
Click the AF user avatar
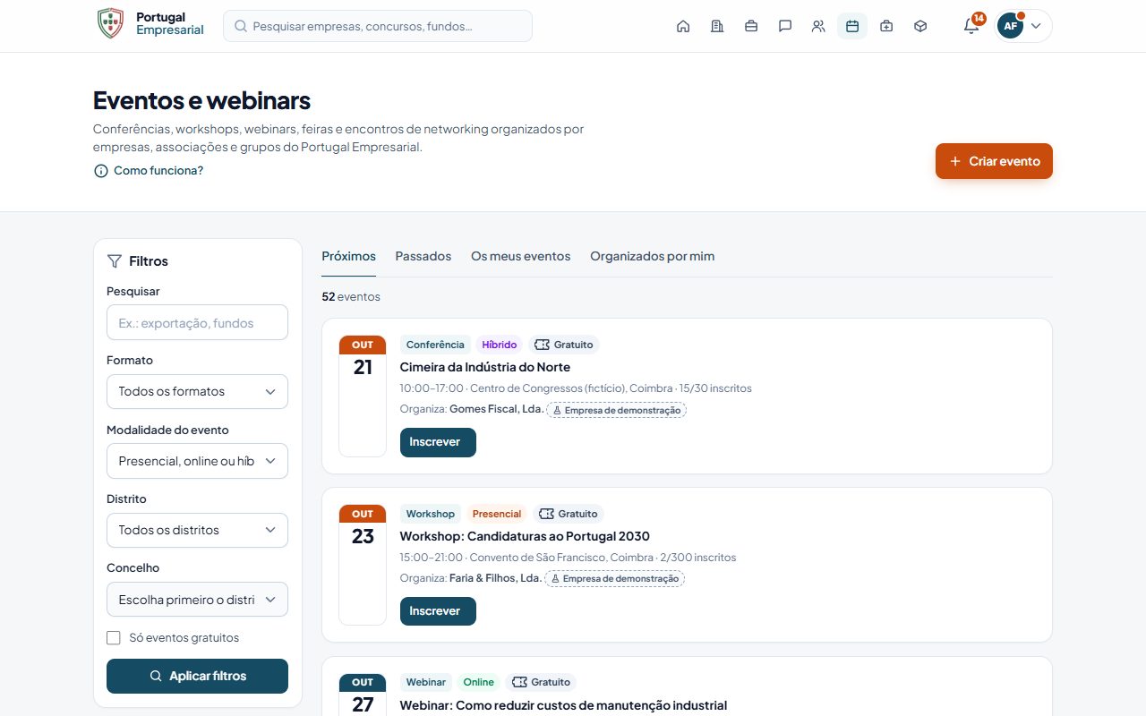pyautogui.click(x=1011, y=26)
